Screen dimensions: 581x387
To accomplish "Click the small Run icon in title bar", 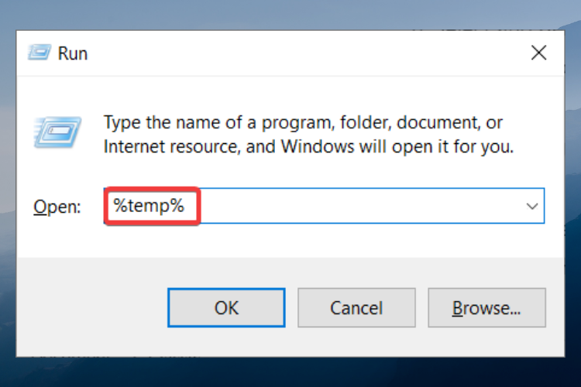I will (40, 53).
